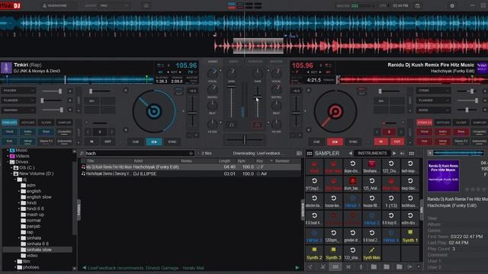
Task: Open the 'mash up' folder in tree
Action: [x=35, y=215]
